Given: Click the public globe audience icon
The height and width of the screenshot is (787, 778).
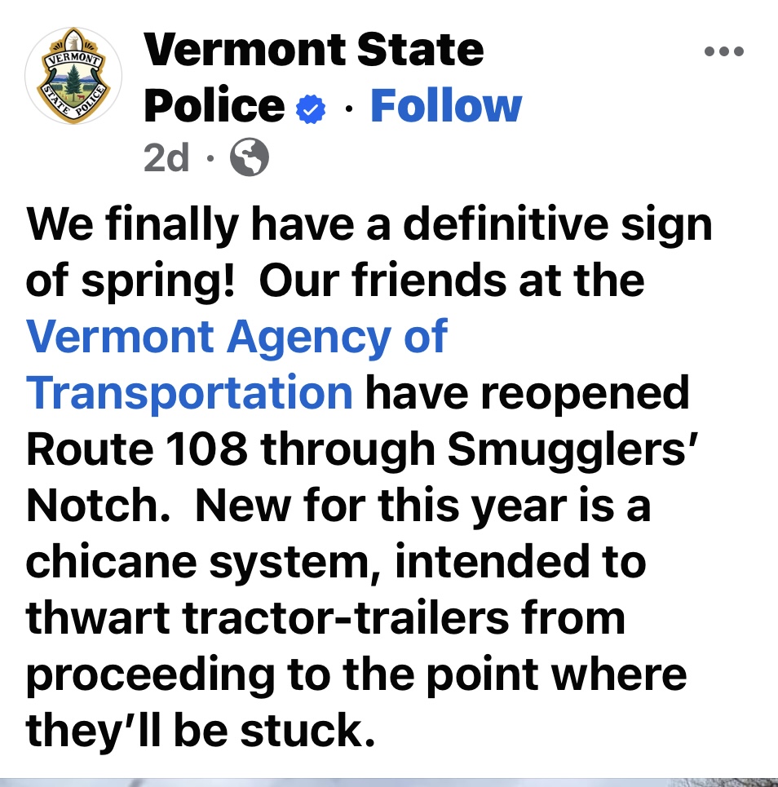Looking at the screenshot, I should pyautogui.click(x=250, y=157).
